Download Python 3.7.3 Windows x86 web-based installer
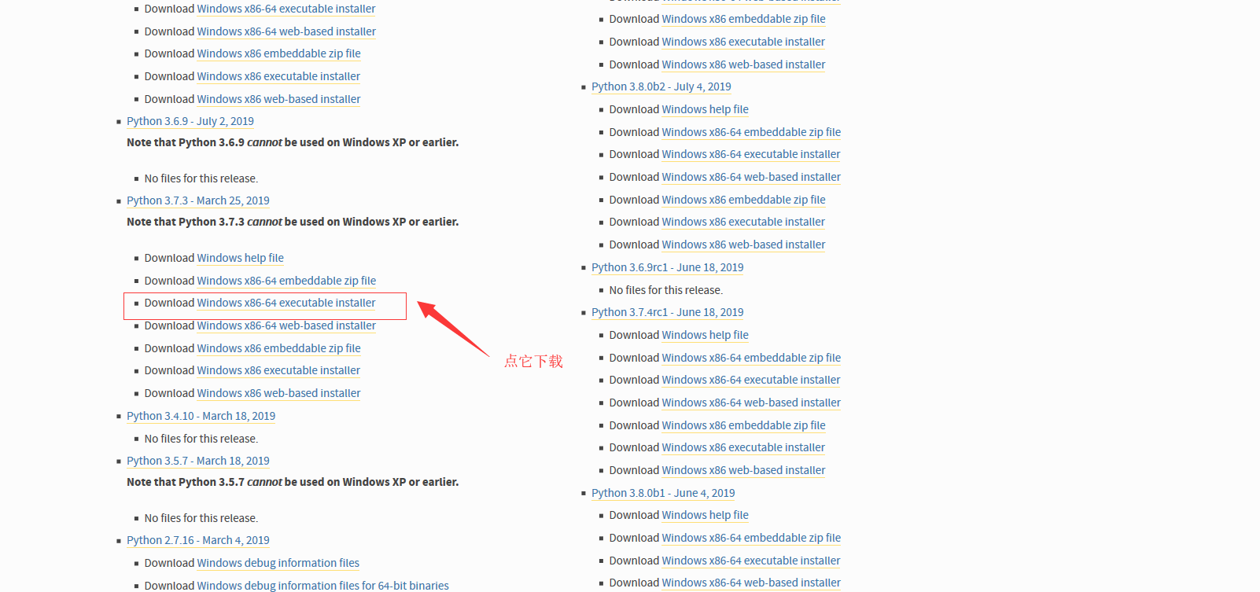Image resolution: width=1260 pixels, height=592 pixels. (x=278, y=393)
